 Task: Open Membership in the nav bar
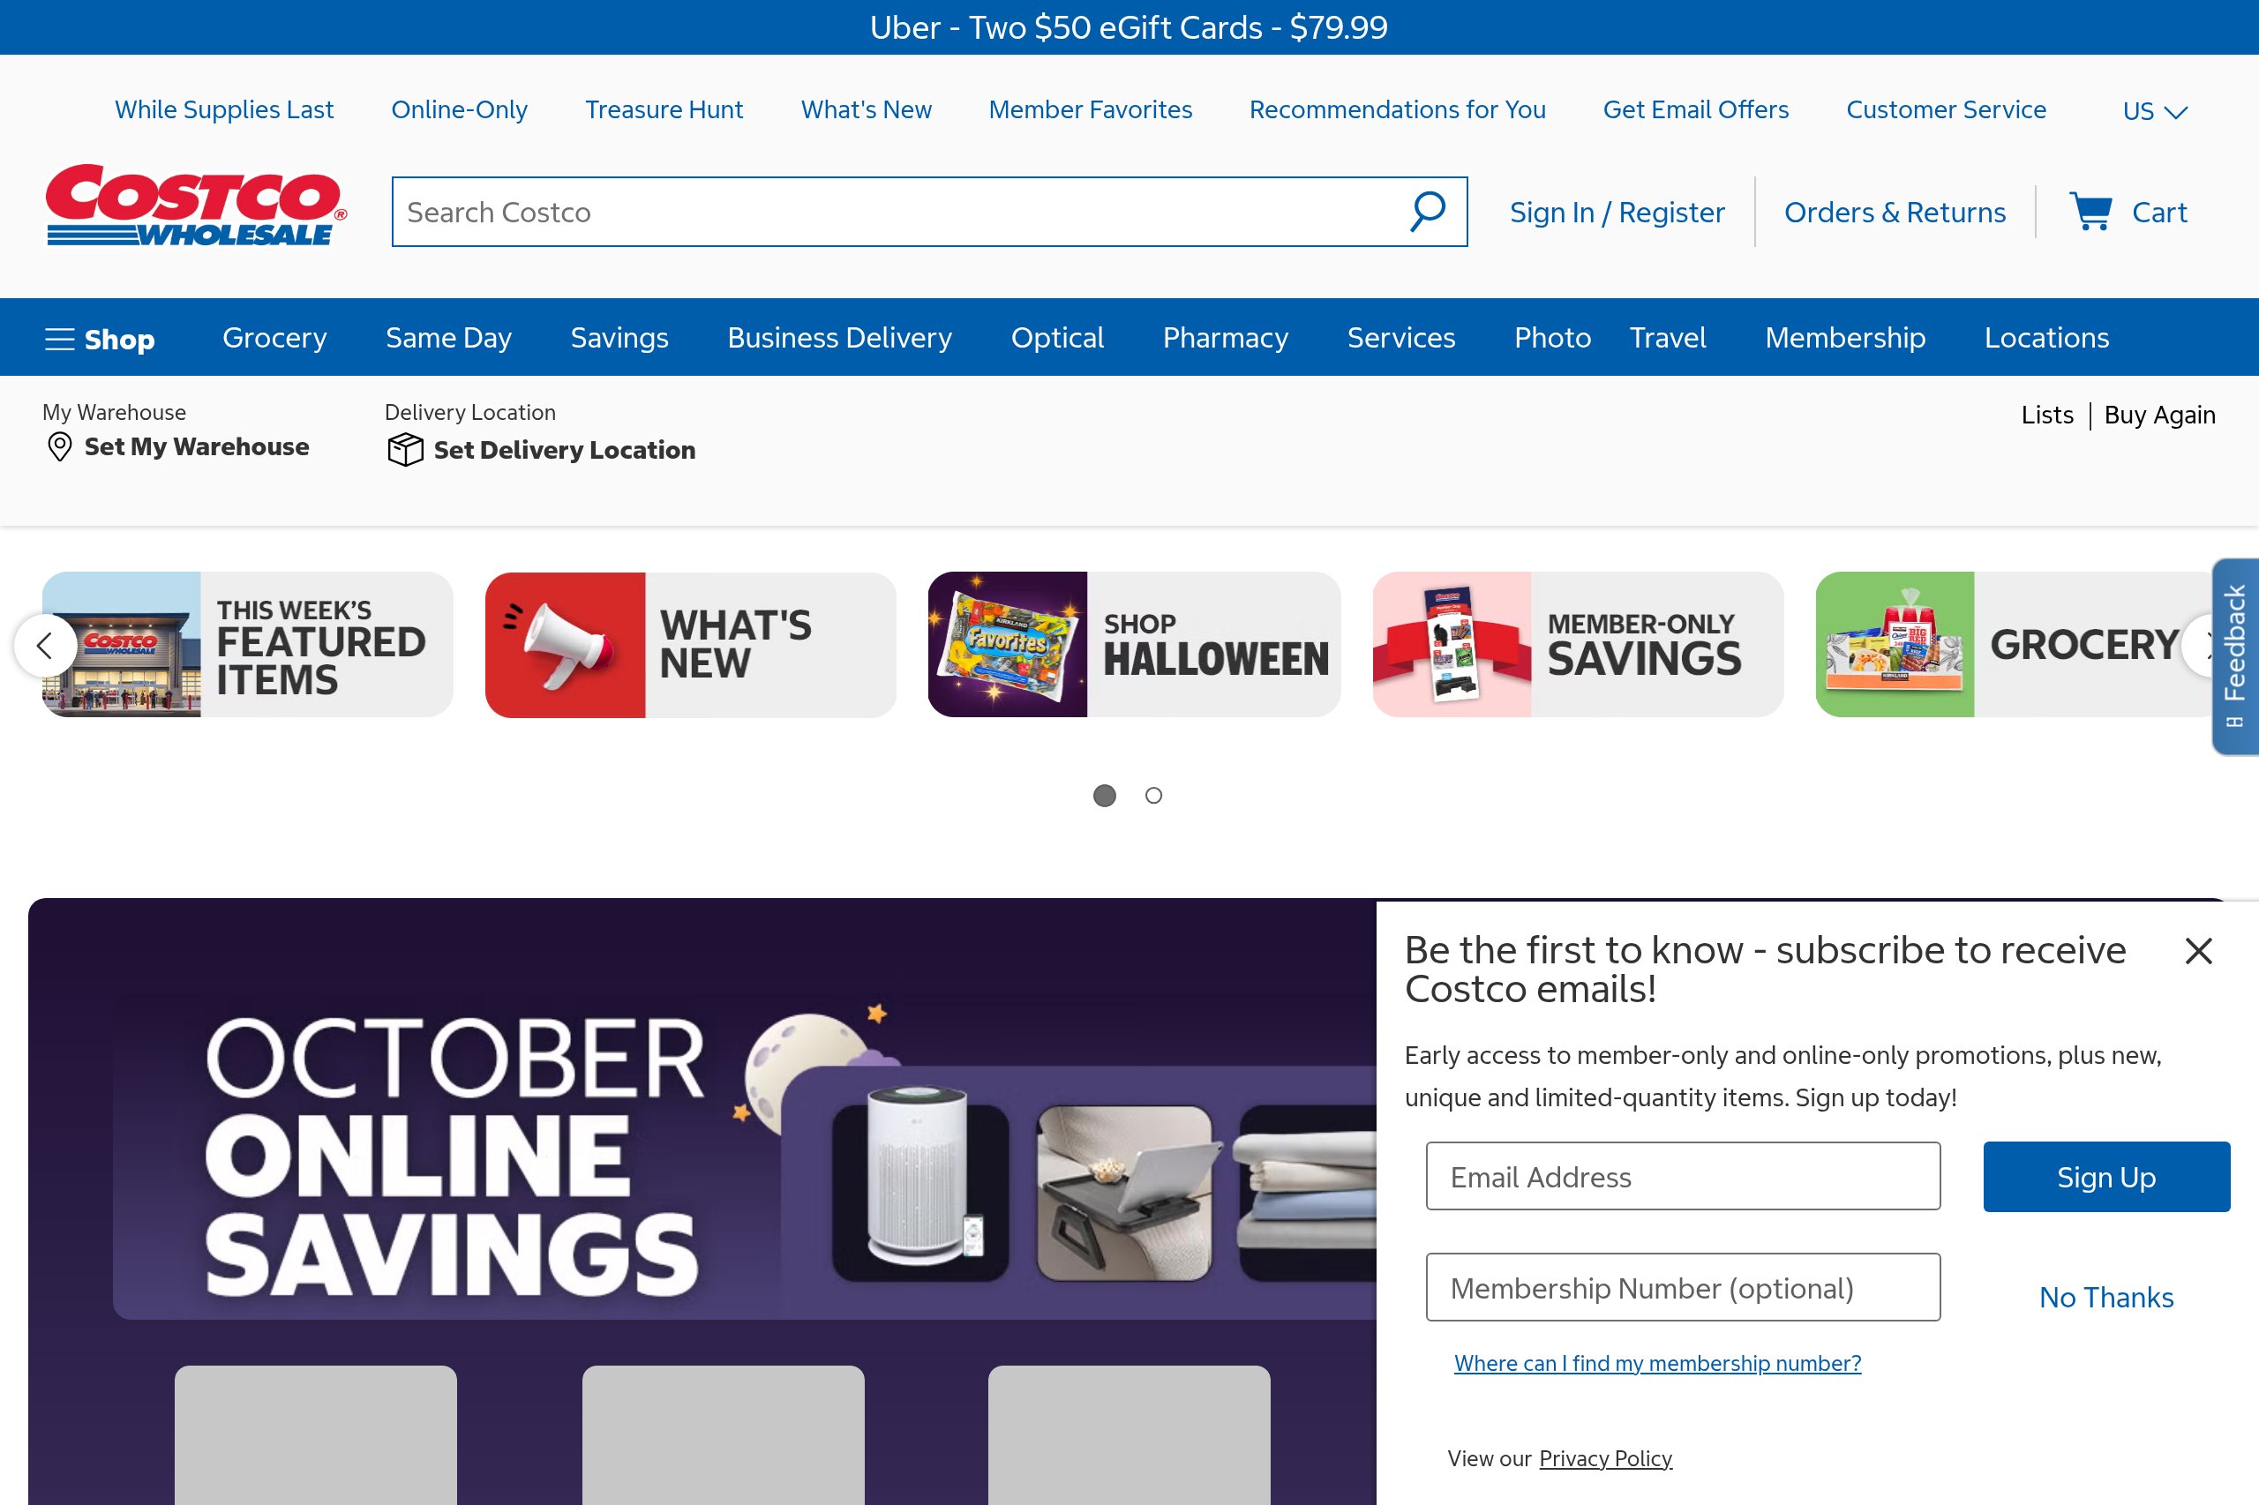pos(1844,338)
